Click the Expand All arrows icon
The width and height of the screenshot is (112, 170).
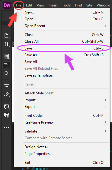coord(6,85)
